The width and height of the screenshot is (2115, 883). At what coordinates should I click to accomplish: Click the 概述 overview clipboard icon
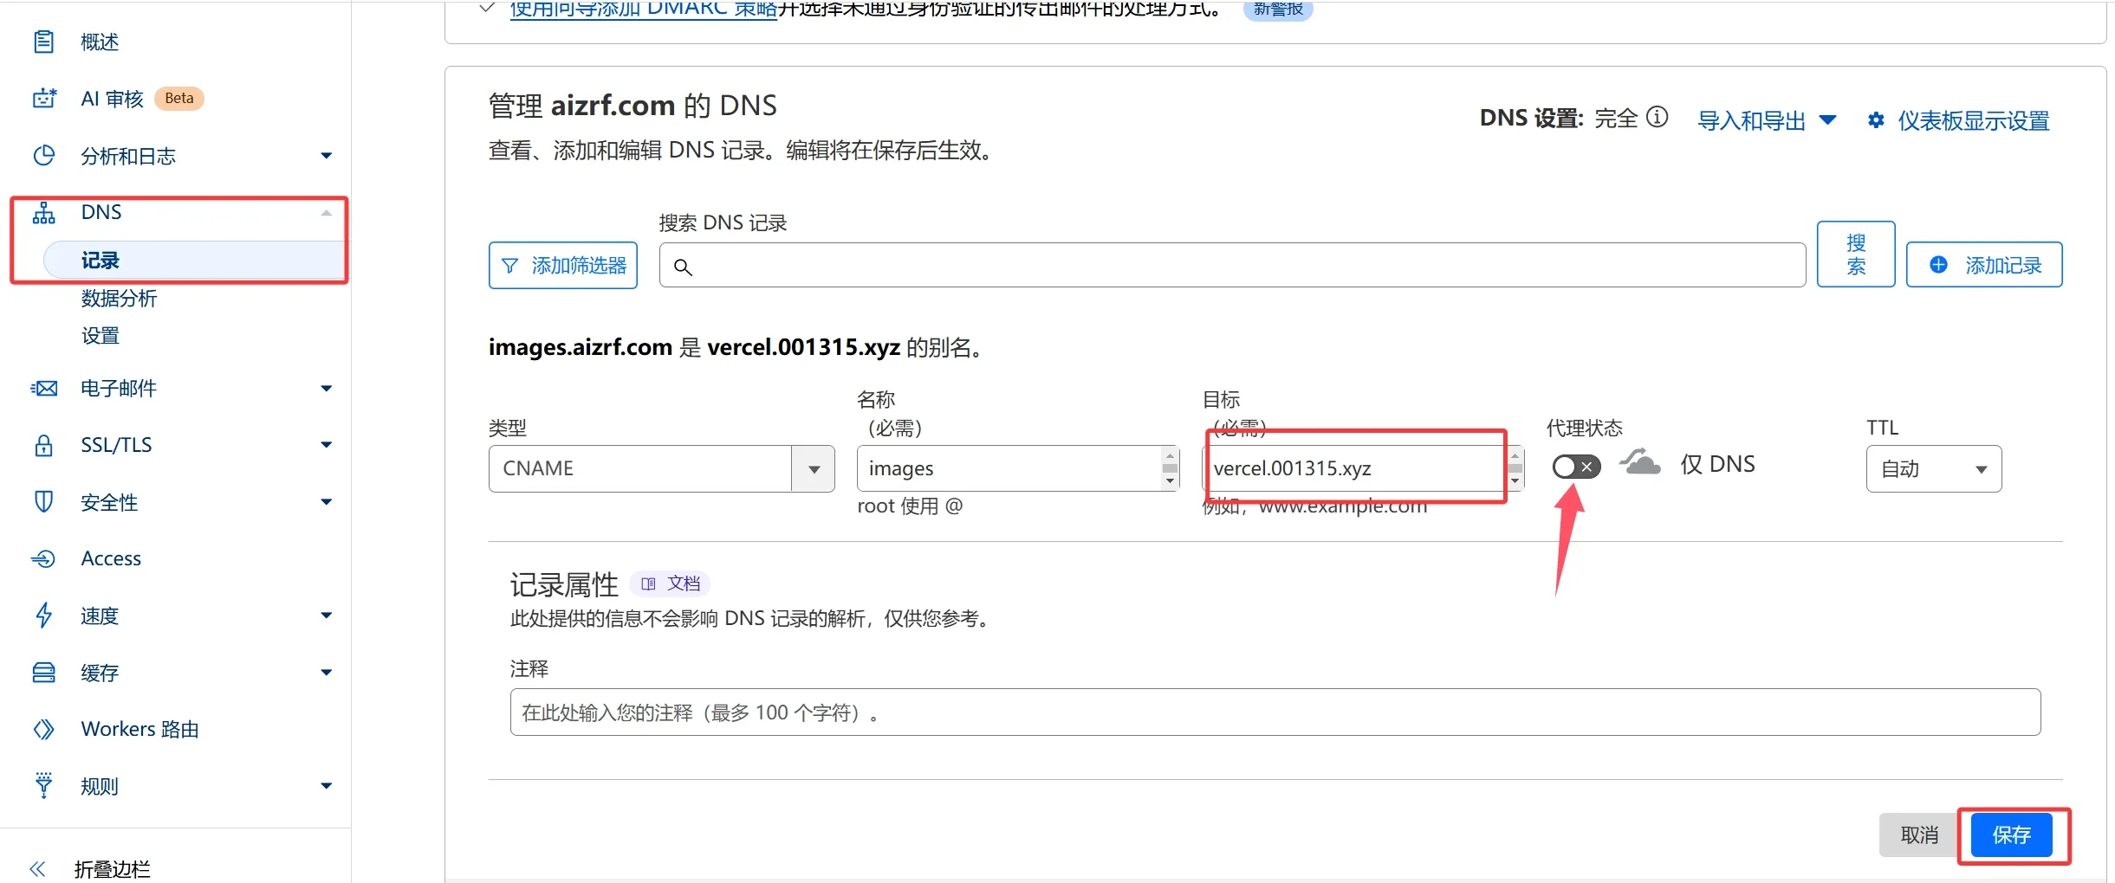(x=43, y=42)
